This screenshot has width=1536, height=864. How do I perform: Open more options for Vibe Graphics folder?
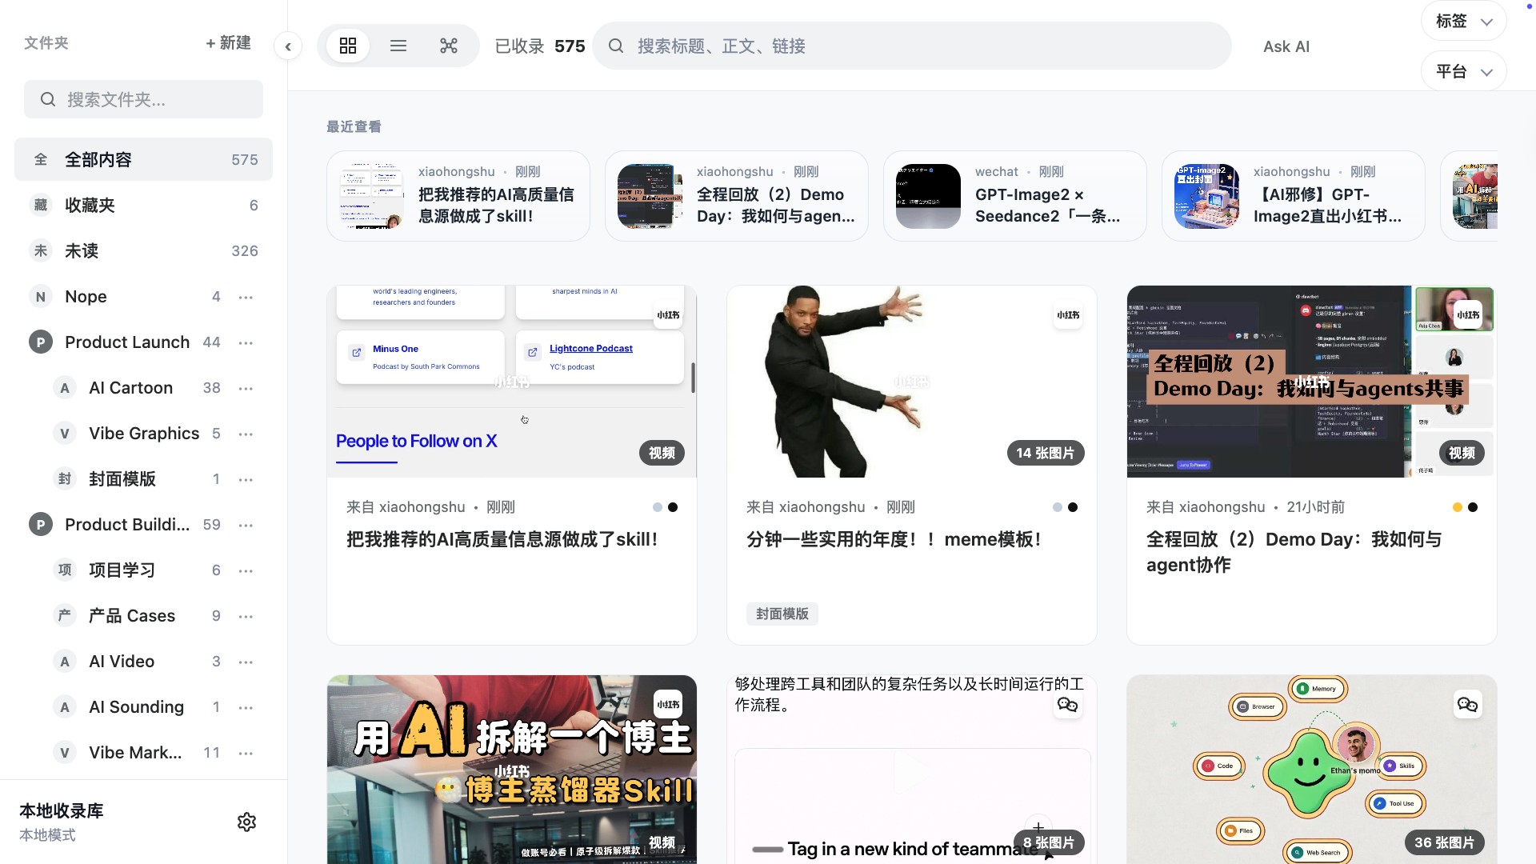[x=246, y=434]
